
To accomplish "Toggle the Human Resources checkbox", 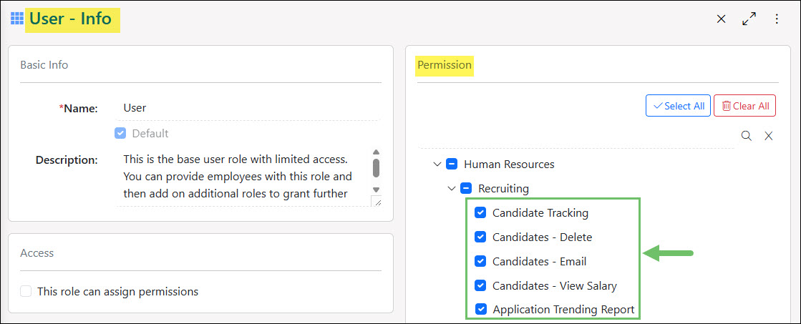I will click(451, 165).
